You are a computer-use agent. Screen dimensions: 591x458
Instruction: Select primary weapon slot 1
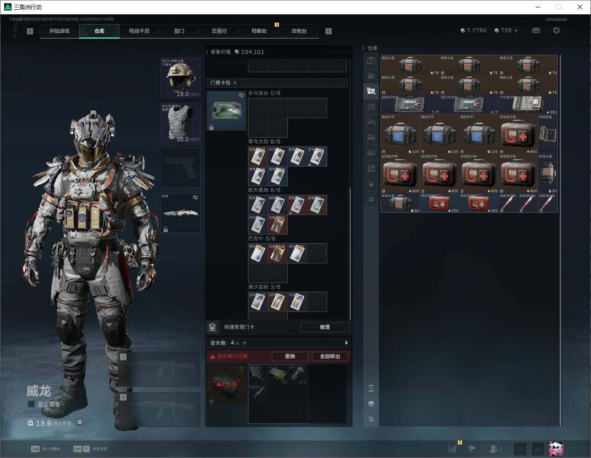(160, 369)
